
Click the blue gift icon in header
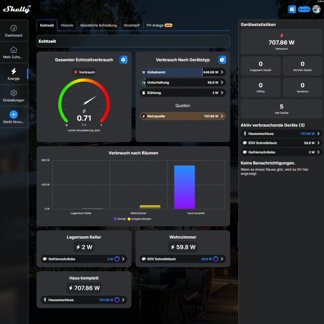tap(292, 9)
